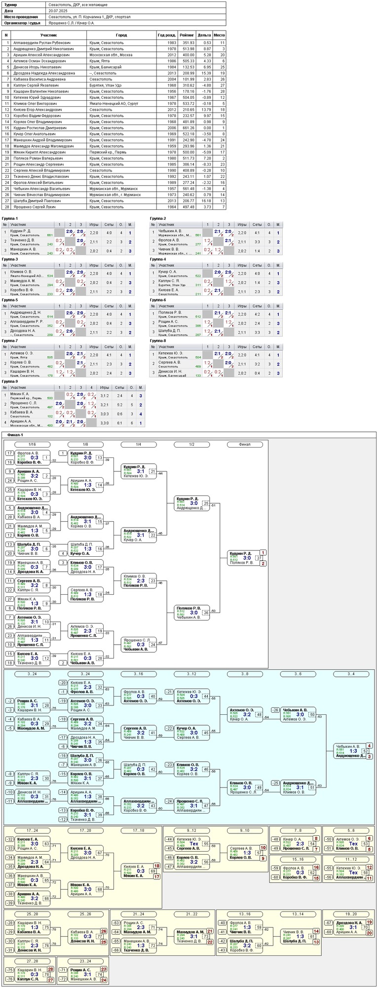Click organizer "Ярошенко С.Л. / Кучер О.А."
The height and width of the screenshot is (988, 378).
tap(71, 23)
